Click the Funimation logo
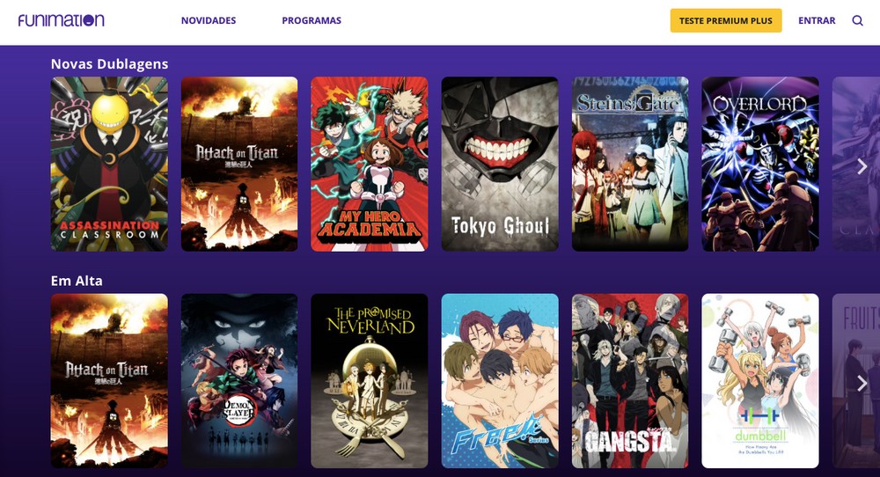Screen dimensions: 880x477 point(62,20)
